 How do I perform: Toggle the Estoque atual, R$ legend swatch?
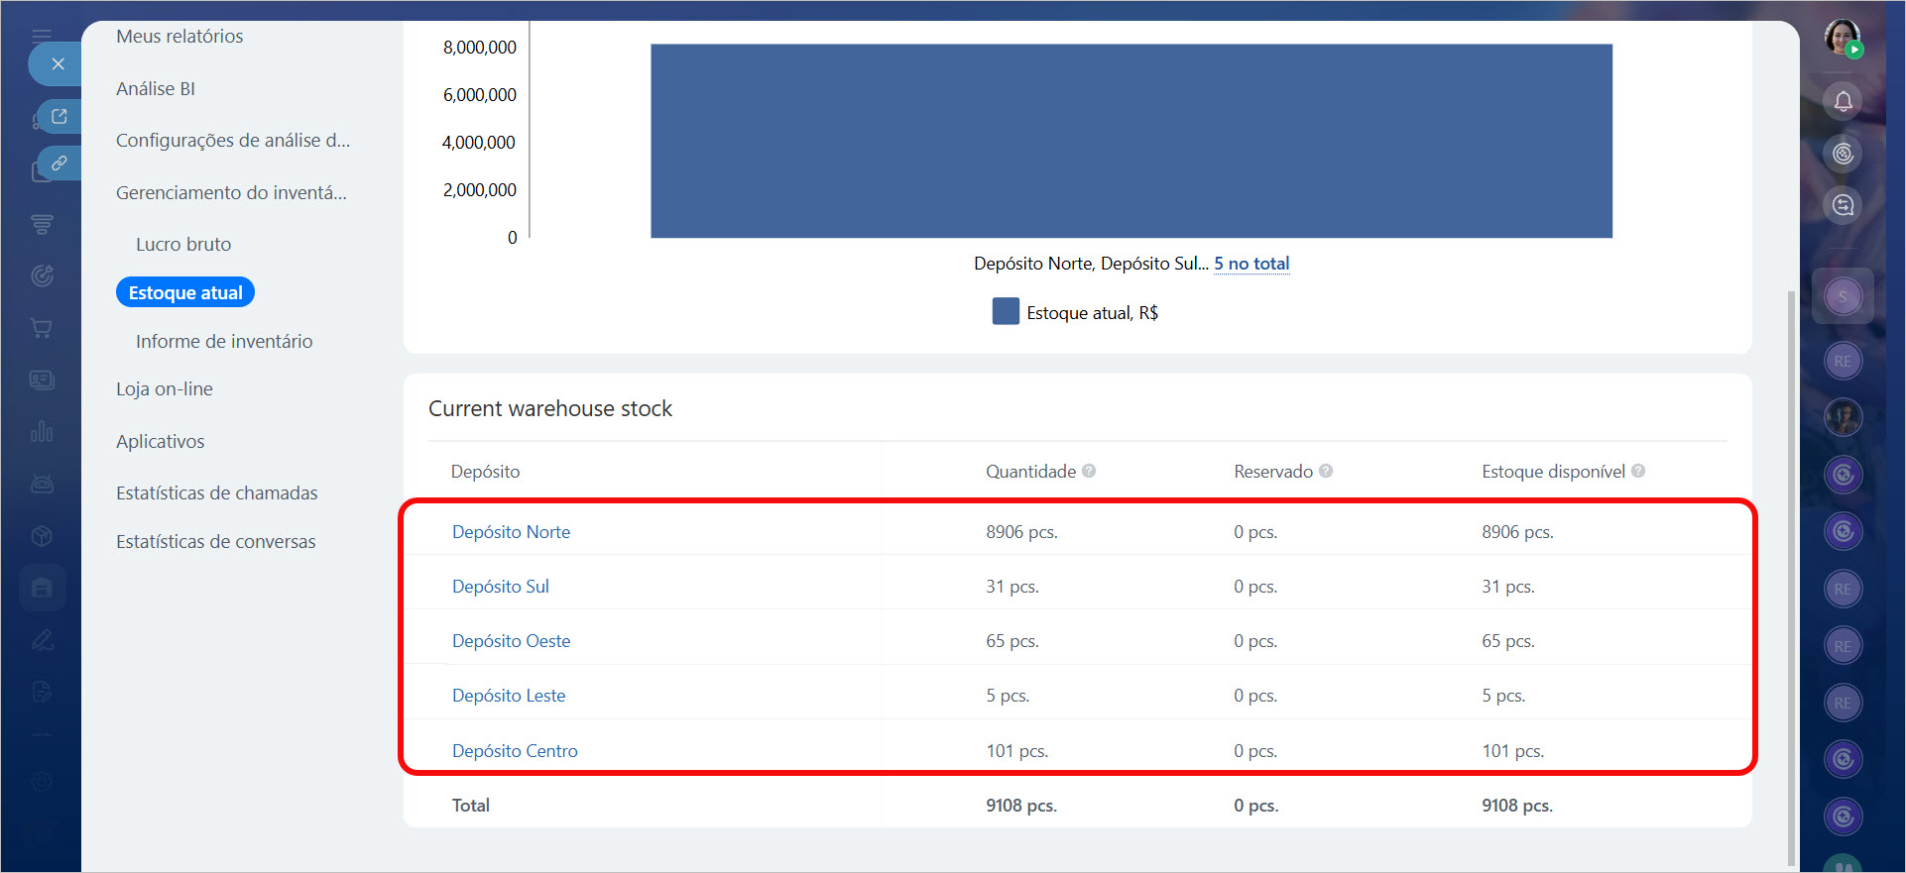[x=1006, y=312]
